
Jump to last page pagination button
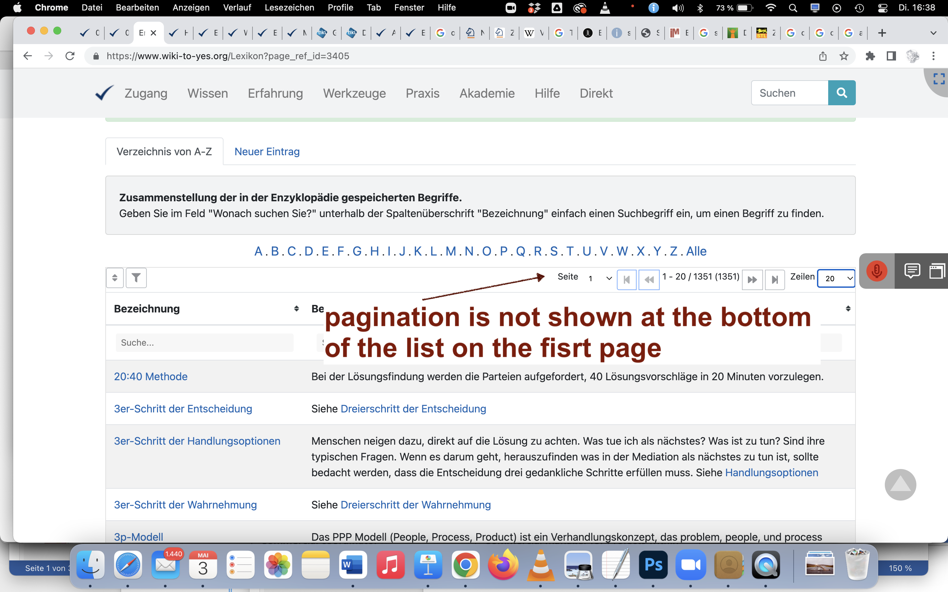pyautogui.click(x=775, y=280)
